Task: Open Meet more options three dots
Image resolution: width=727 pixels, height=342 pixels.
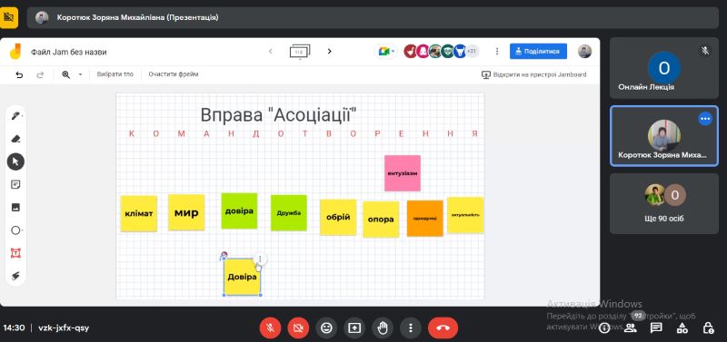Action: tap(411, 327)
